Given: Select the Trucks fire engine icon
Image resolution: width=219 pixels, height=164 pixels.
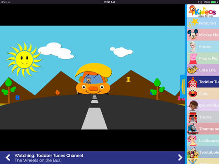Looking at the screenshot, I should coord(193,117).
